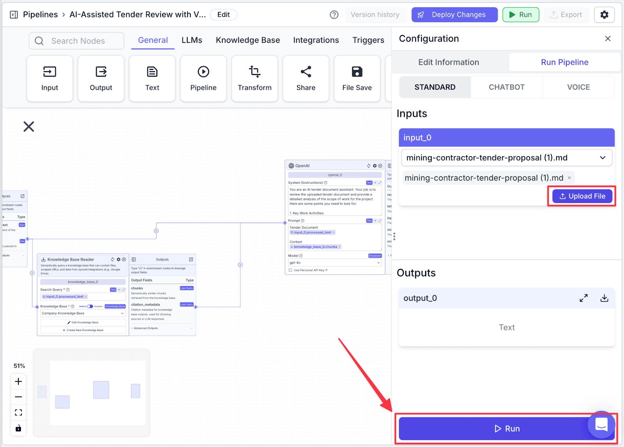Refresh the Knowledge Base Reader node

click(x=113, y=260)
